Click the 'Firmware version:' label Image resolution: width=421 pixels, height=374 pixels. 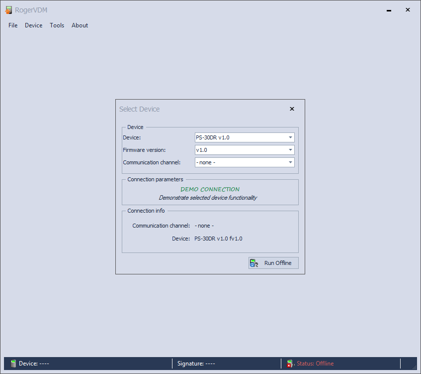point(144,150)
